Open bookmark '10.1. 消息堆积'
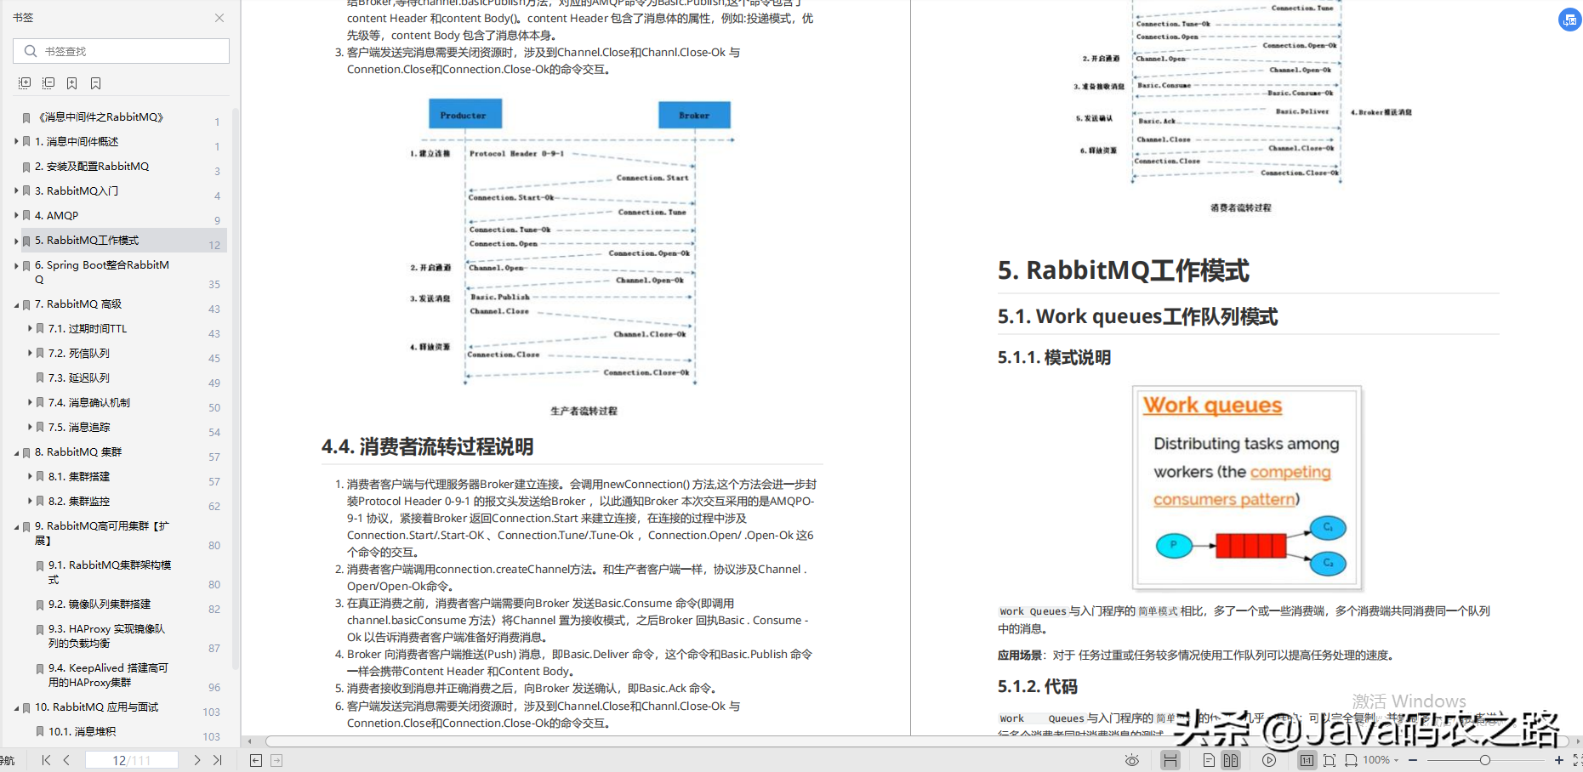Viewport: 1583px width, 772px height. [x=82, y=731]
